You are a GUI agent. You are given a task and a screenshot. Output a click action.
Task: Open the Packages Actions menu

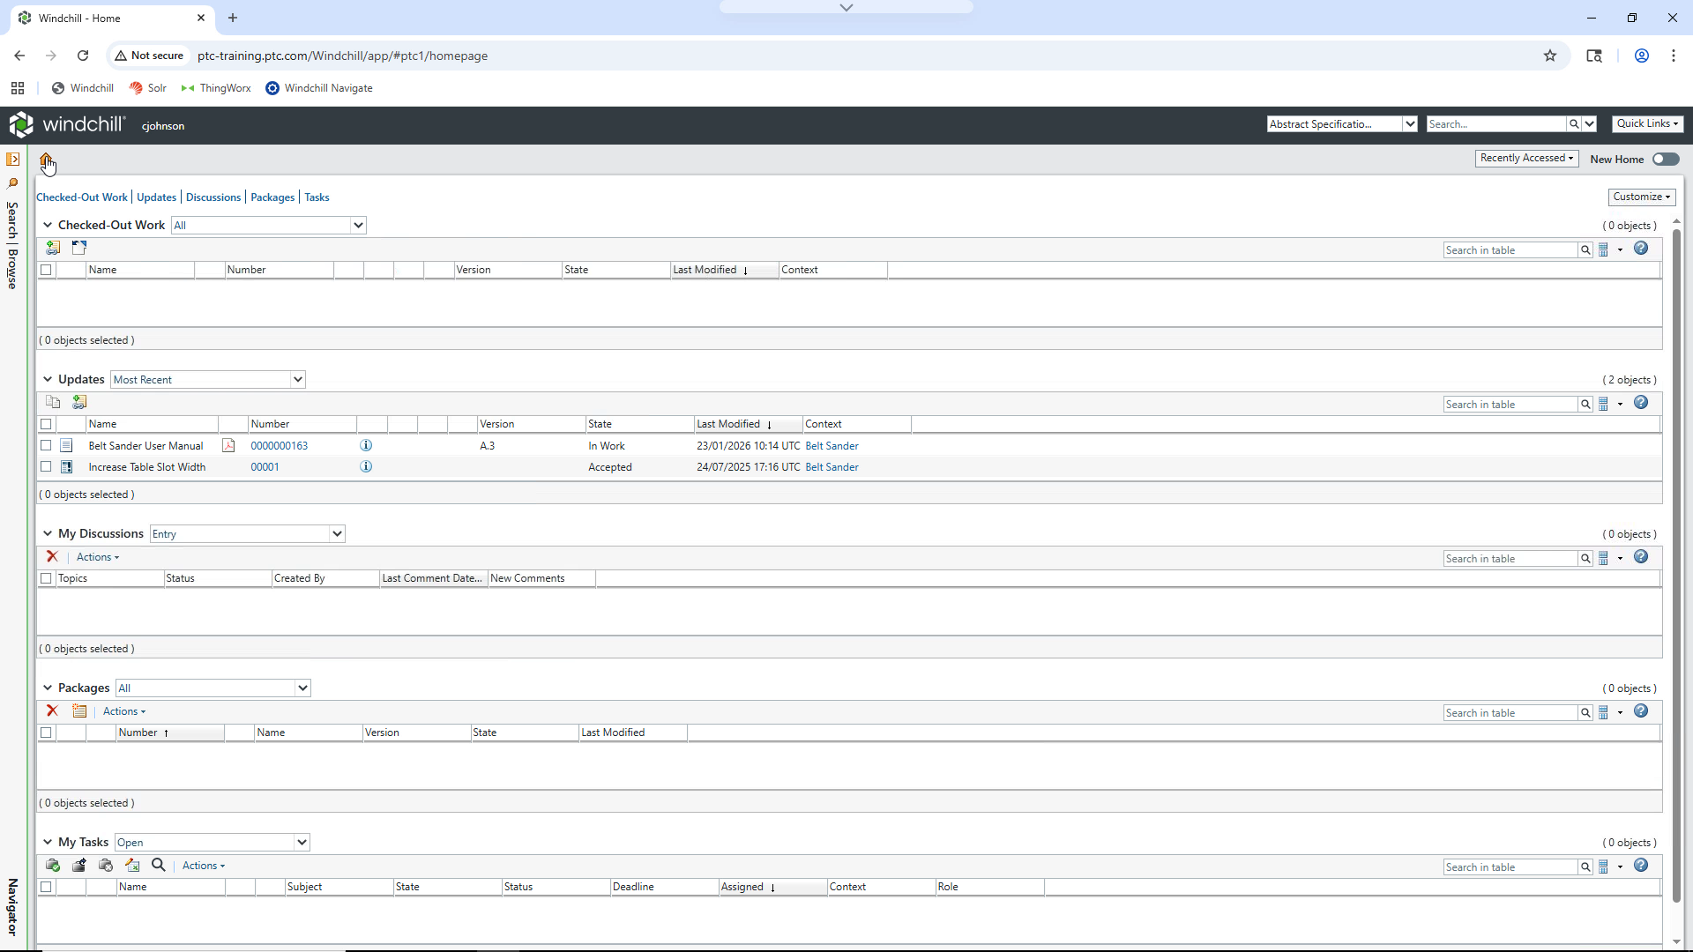(123, 711)
